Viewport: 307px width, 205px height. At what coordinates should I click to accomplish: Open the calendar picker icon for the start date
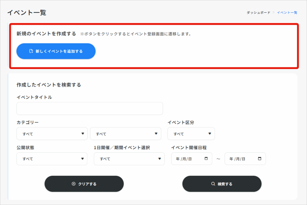tap(206, 159)
